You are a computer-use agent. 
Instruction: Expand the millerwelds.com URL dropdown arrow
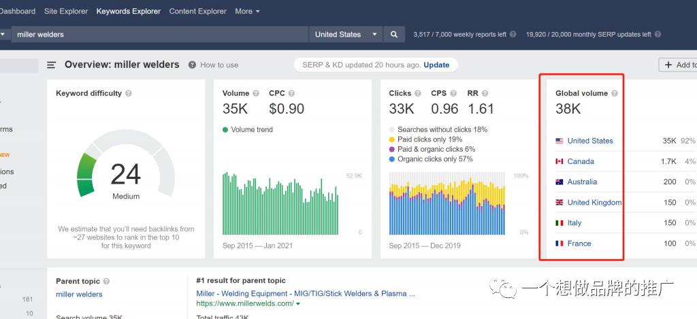coord(297,303)
